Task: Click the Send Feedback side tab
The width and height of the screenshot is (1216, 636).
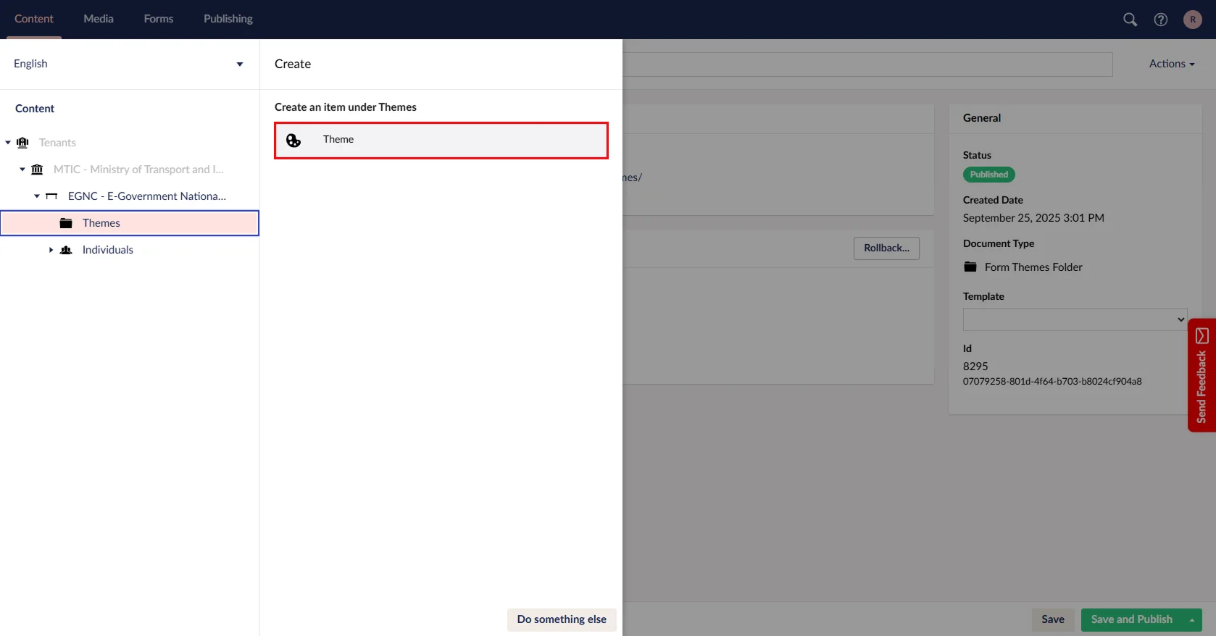Action: tap(1202, 375)
